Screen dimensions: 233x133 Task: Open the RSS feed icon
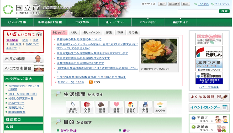point(91,82)
